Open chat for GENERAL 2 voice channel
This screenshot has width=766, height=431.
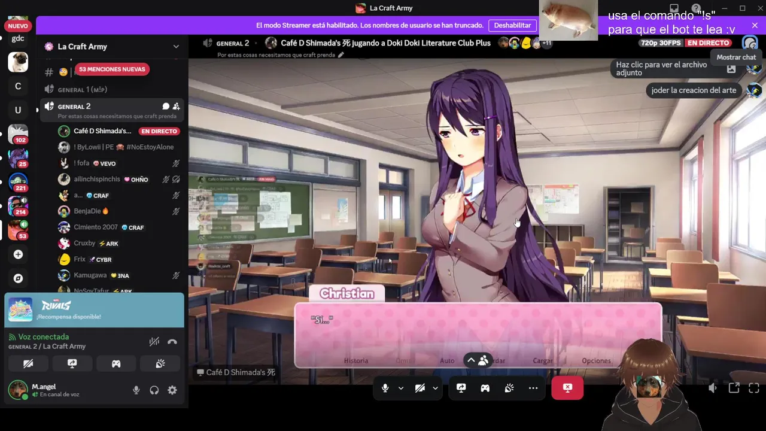(166, 107)
